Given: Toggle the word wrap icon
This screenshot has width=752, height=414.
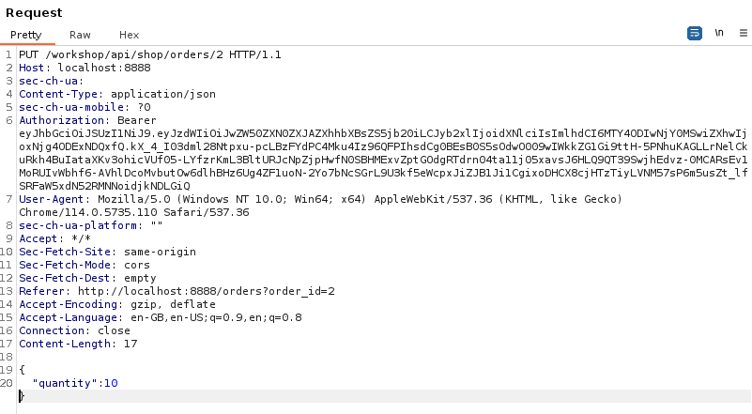Looking at the screenshot, I should (695, 33).
